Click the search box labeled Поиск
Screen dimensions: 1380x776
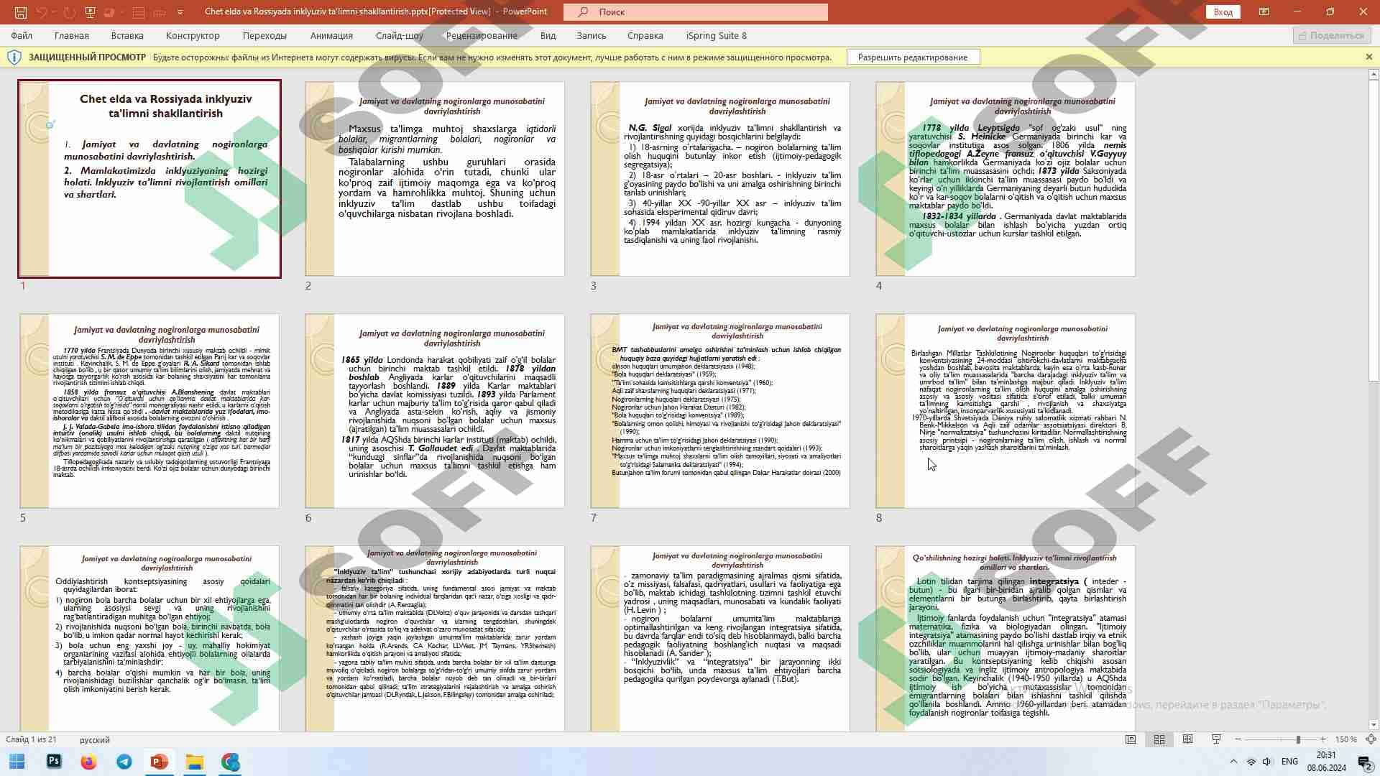[x=696, y=12]
